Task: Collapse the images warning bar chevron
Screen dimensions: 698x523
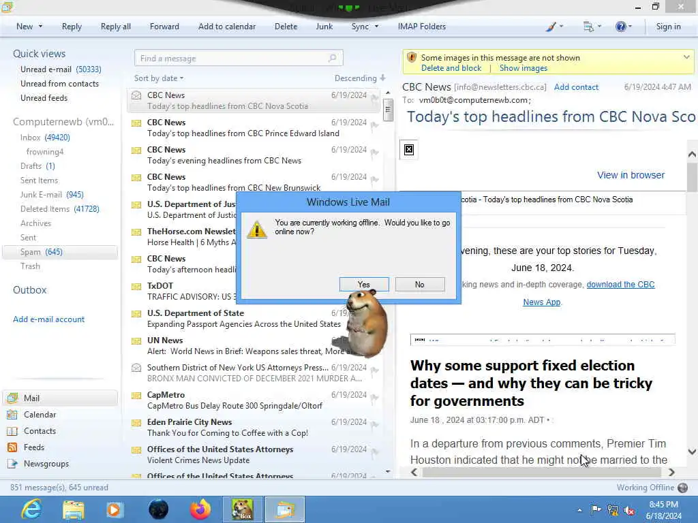Action: tap(686, 57)
